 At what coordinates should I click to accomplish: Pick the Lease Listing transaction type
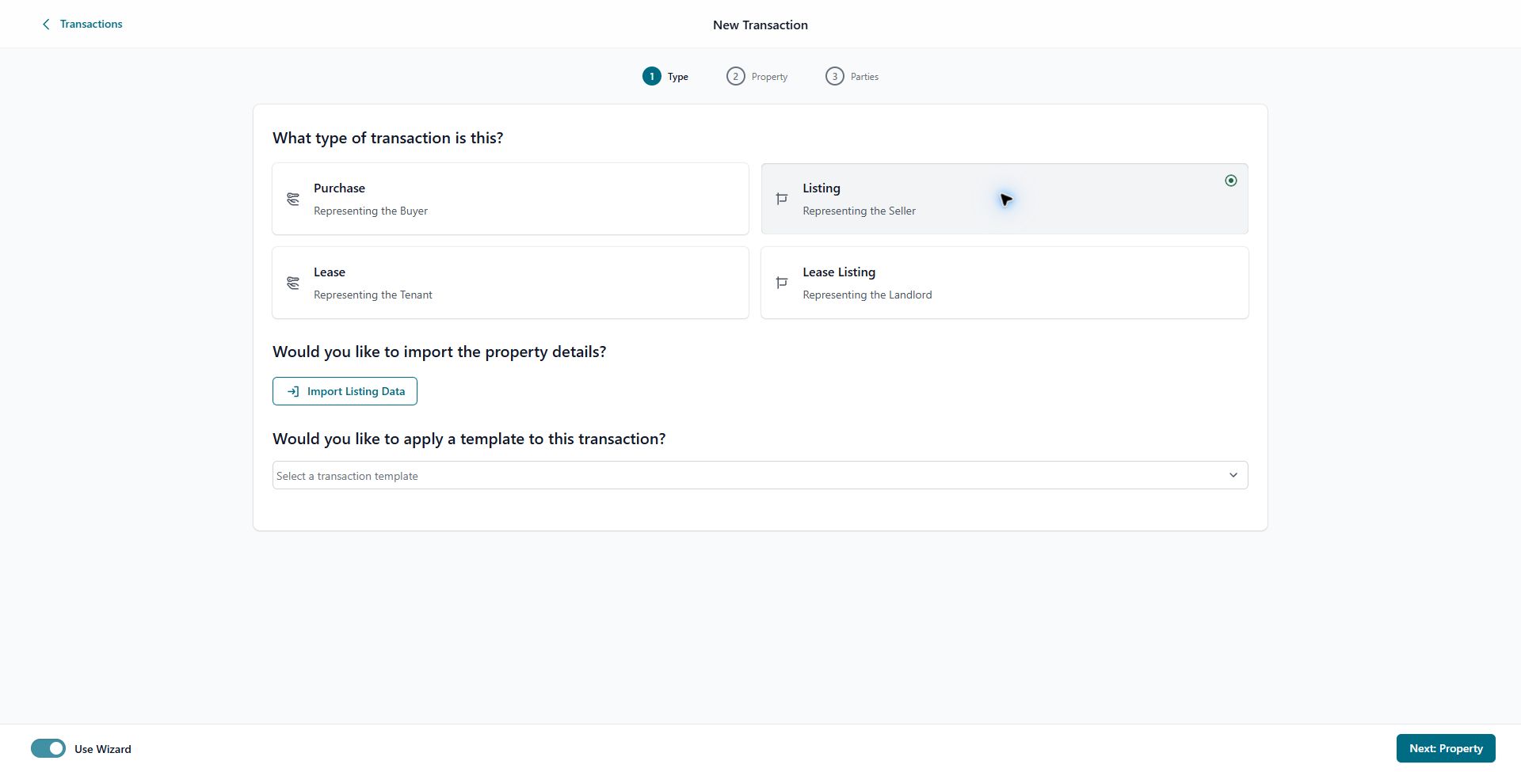[1004, 283]
